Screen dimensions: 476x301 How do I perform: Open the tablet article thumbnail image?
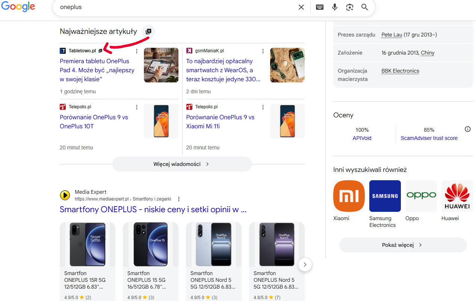click(x=161, y=65)
